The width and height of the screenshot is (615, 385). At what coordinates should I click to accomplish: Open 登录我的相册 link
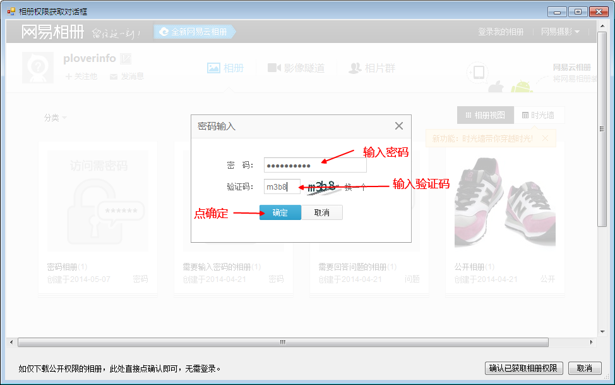coord(501,32)
